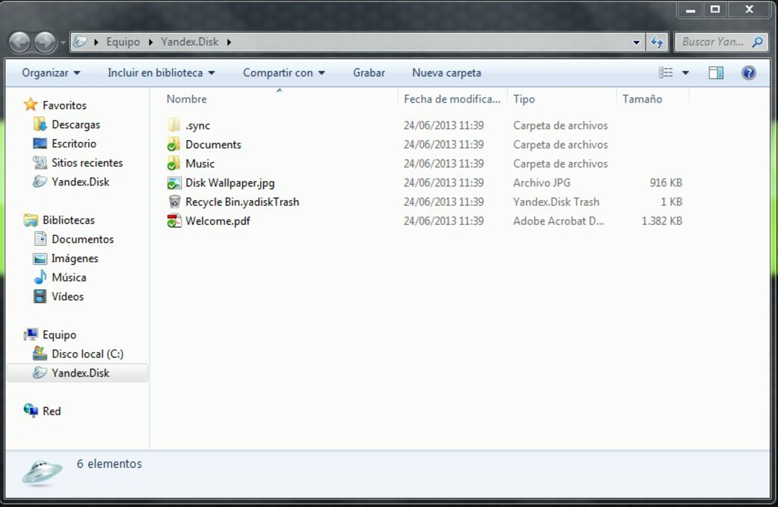Click the Adobe Acrobat D... type text
Viewport: 778px width, 507px height.
pos(559,221)
